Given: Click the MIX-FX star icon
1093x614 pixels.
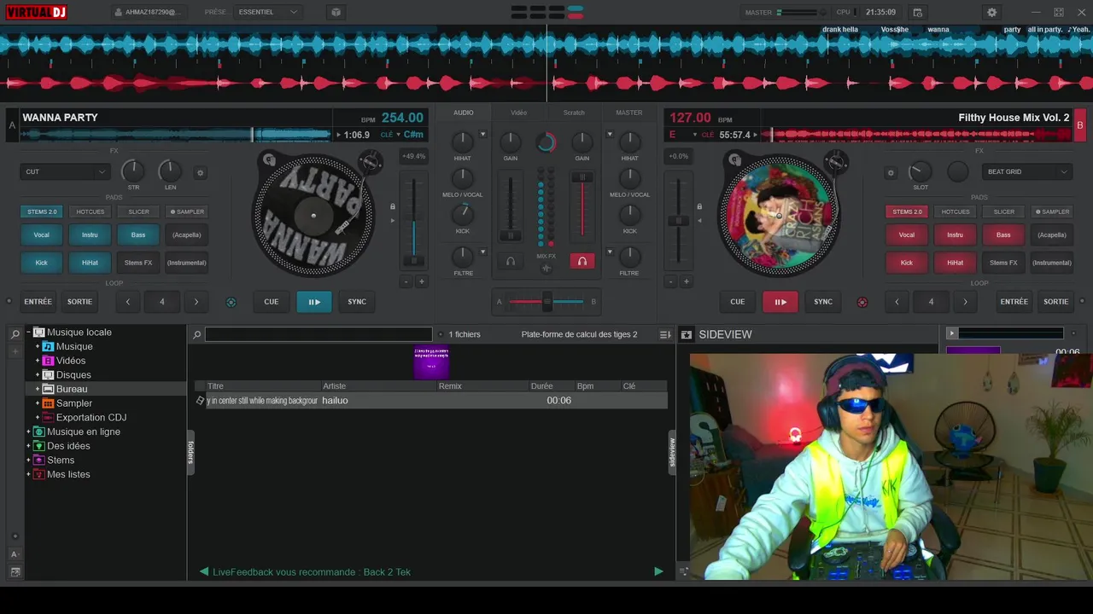Looking at the screenshot, I should coord(546,269).
